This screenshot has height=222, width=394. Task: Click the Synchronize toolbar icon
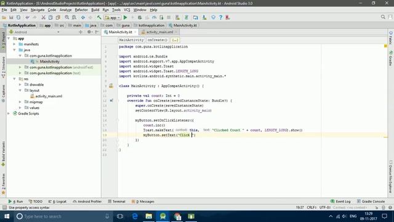click(18, 17)
